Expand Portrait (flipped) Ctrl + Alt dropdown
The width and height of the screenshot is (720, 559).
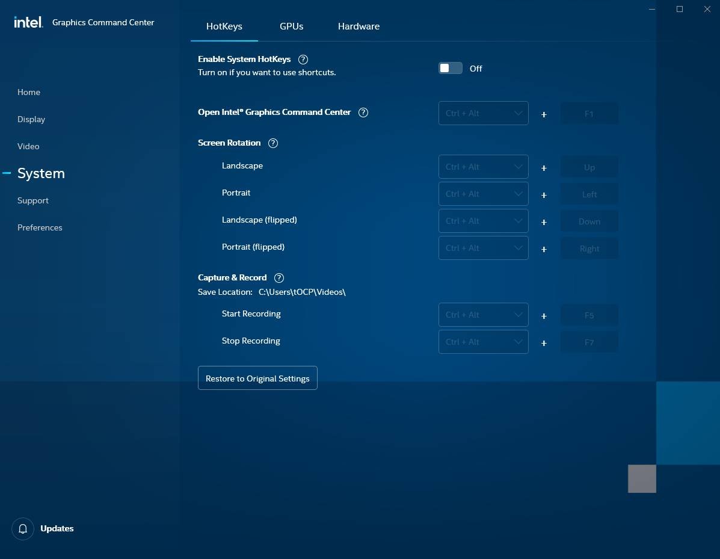(x=483, y=249)
